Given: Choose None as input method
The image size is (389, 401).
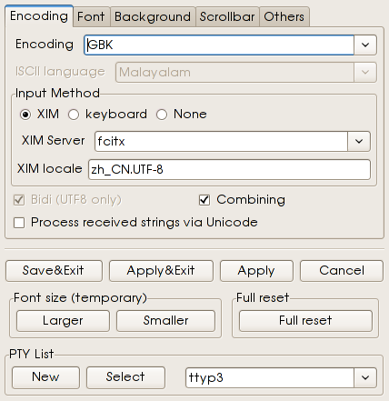Looking at the screenshot, I should coord(162,115).
